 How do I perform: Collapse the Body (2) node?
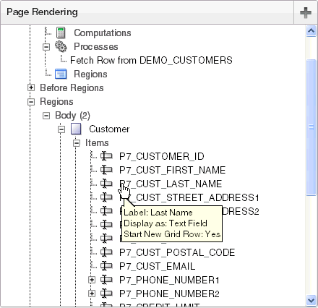point(46,116)
